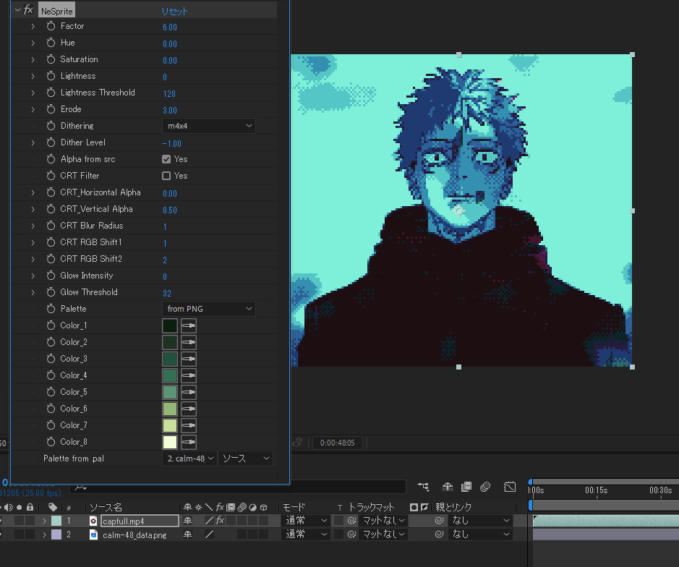
Task: Click the 00:15s mark on time ruler
Action: click(x=597, y=490)
